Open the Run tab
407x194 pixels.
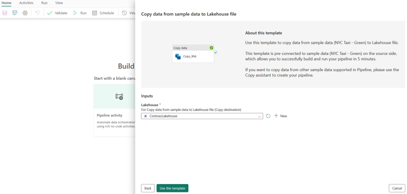(44, 3)
